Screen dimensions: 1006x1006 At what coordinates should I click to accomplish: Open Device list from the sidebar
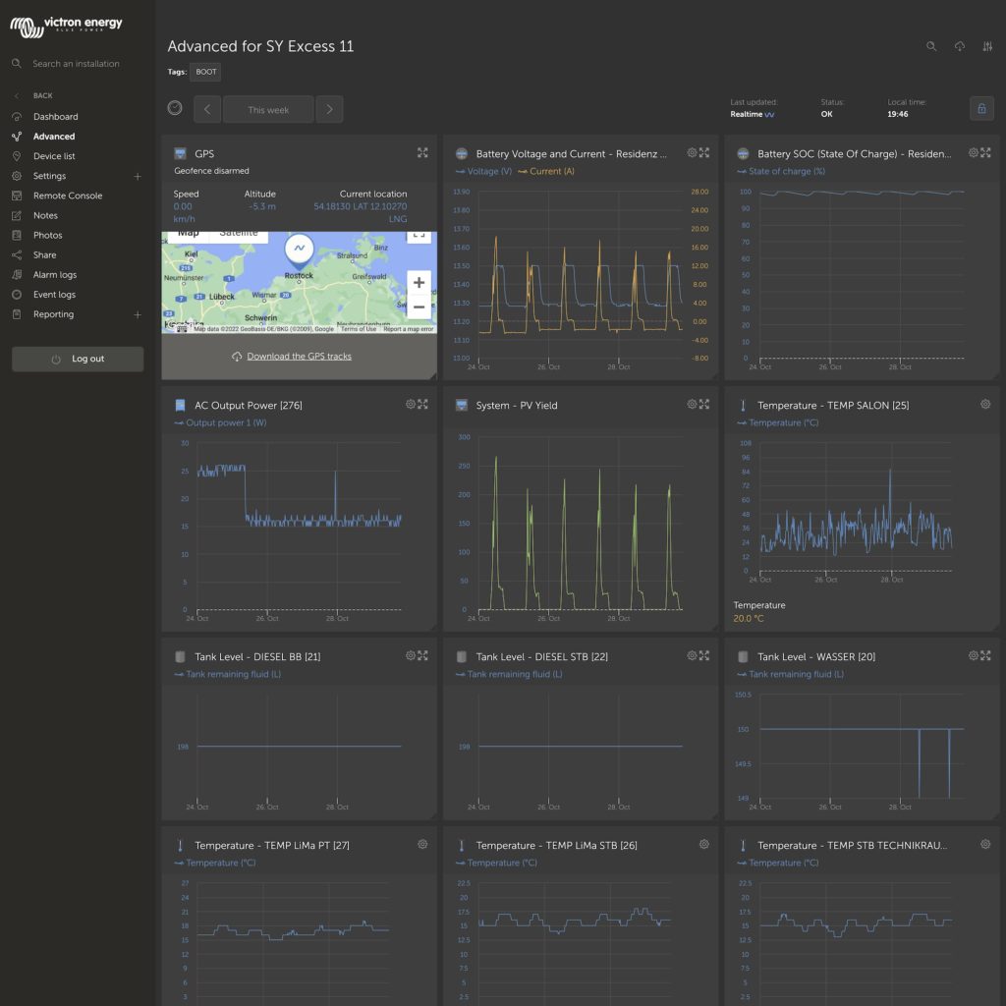pyautogui.click(x=54, y=156)
